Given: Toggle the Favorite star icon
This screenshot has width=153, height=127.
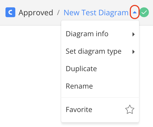Looking at the screenshot, I should [130, 110].
